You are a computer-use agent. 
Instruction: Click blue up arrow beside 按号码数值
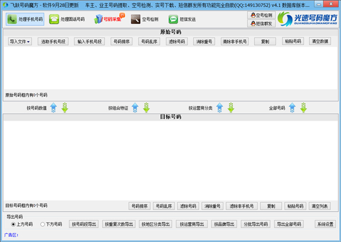(x=53, y=108)
